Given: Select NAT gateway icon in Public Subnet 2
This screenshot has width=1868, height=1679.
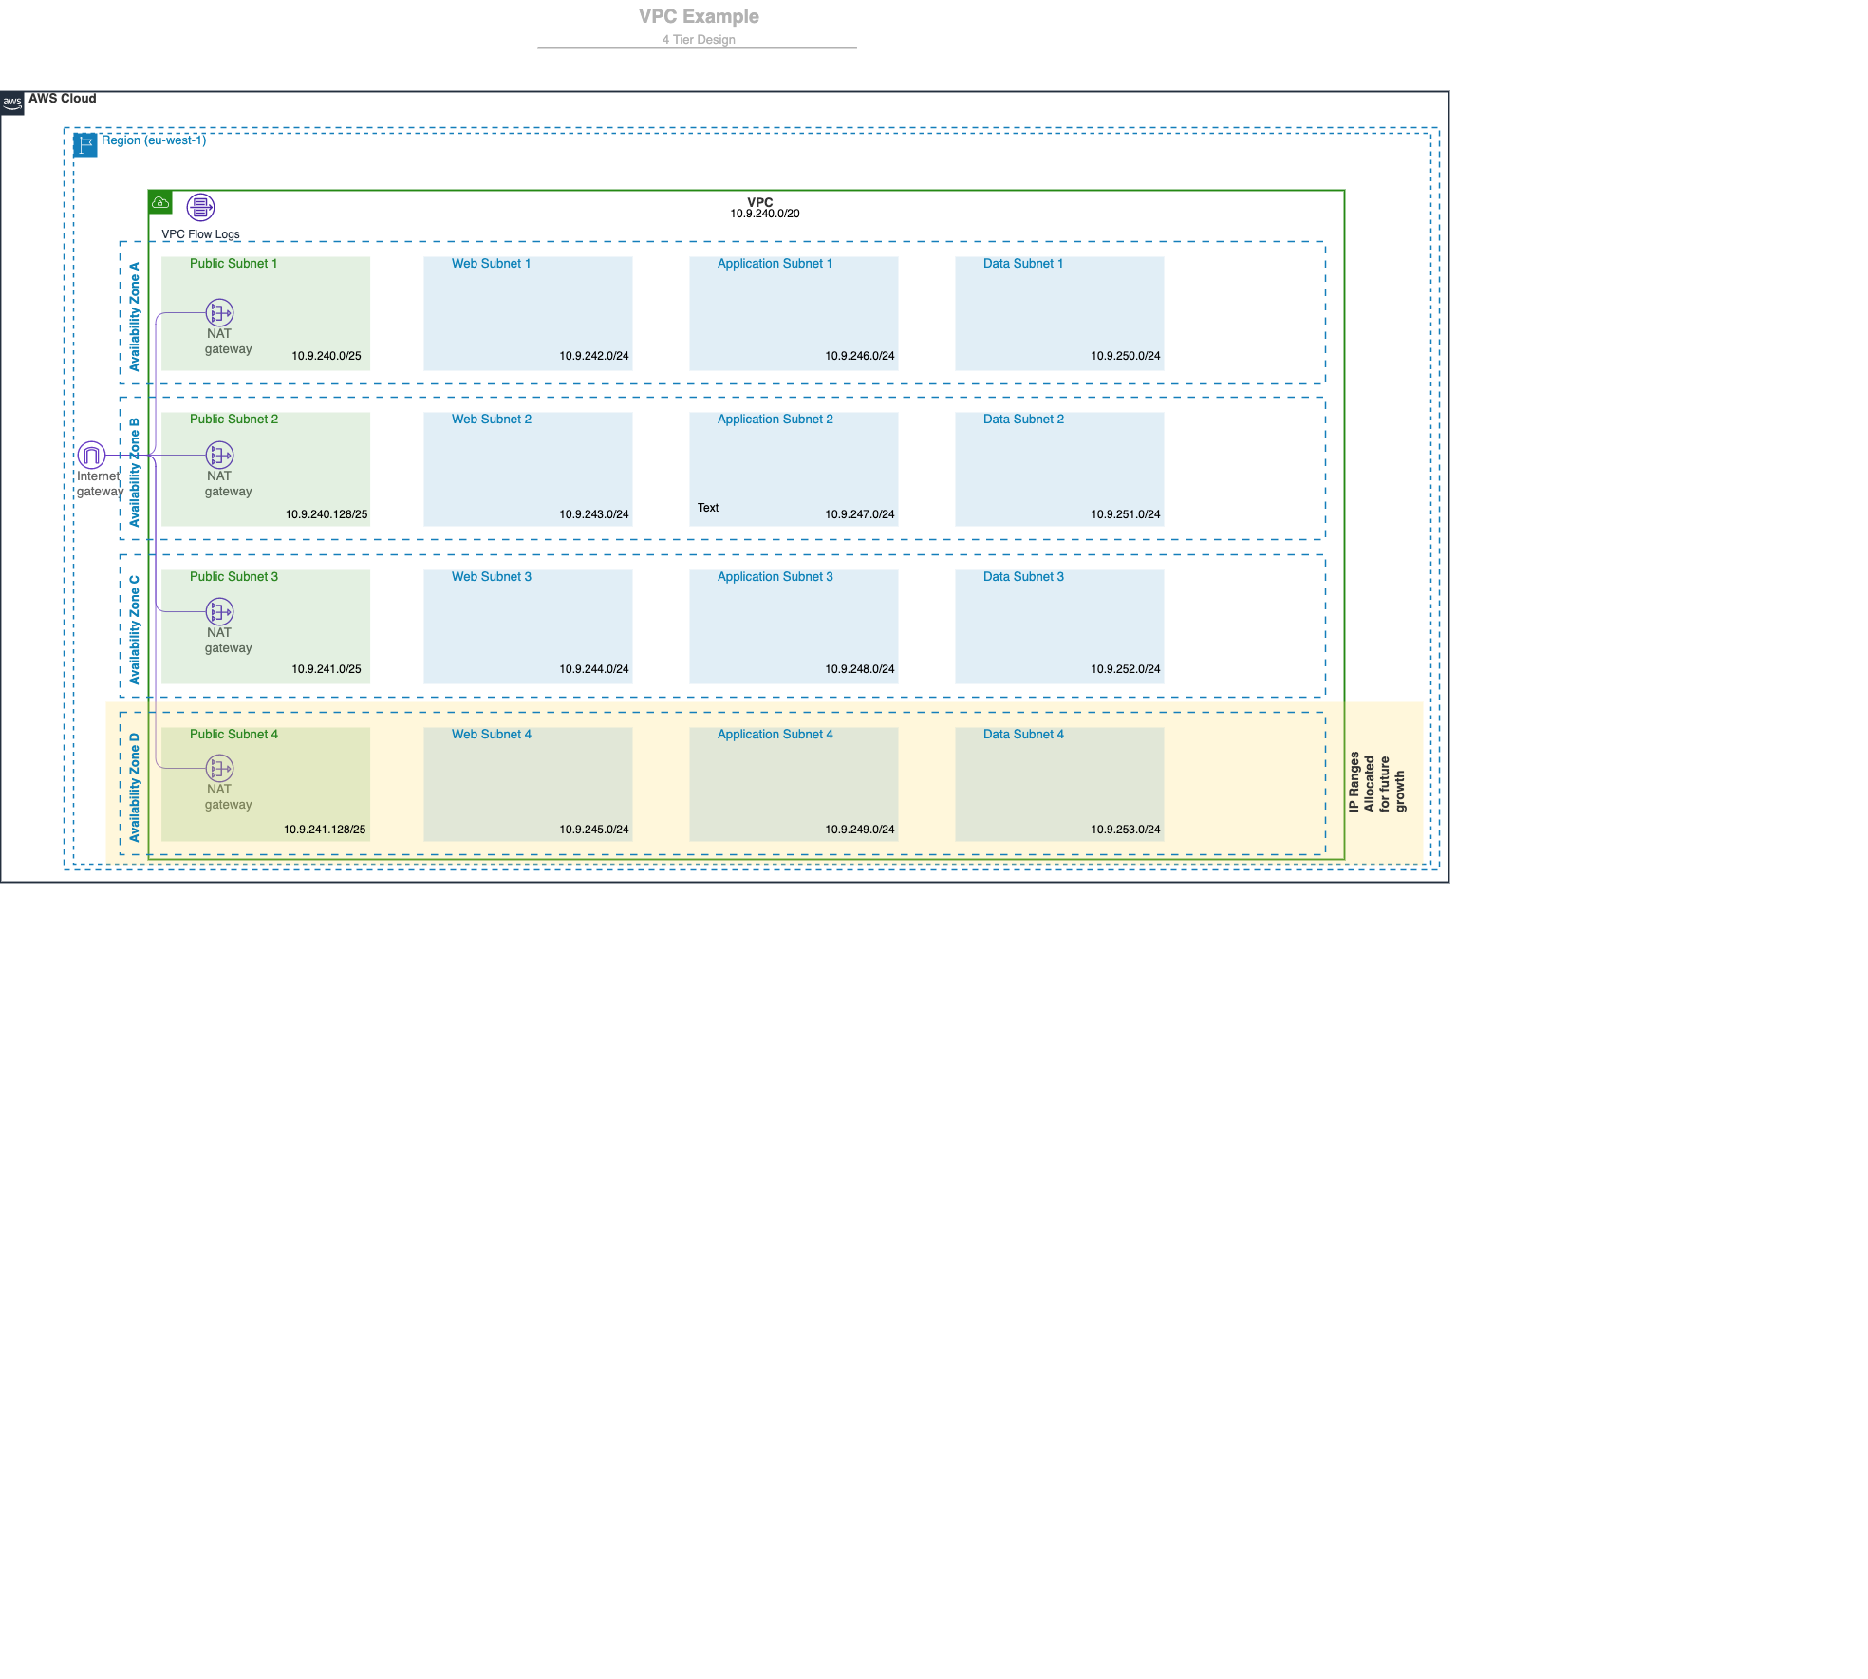Looking at the screenshot, I should 219,456.
